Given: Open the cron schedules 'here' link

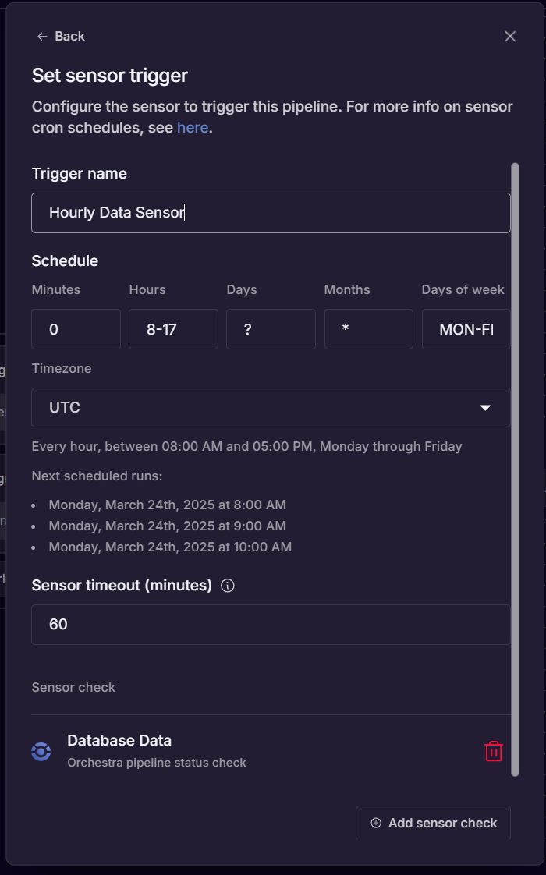Looking at the screenshot, I should [193, 127].
